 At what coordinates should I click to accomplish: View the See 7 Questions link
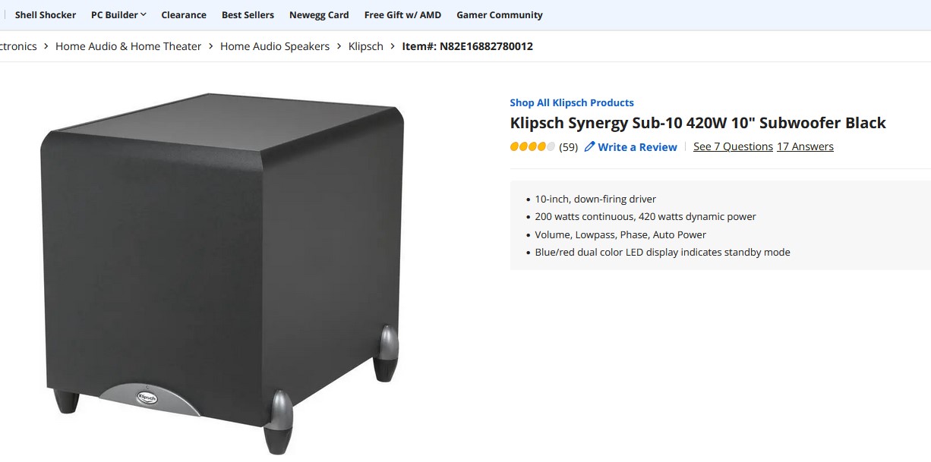point(733,146)
